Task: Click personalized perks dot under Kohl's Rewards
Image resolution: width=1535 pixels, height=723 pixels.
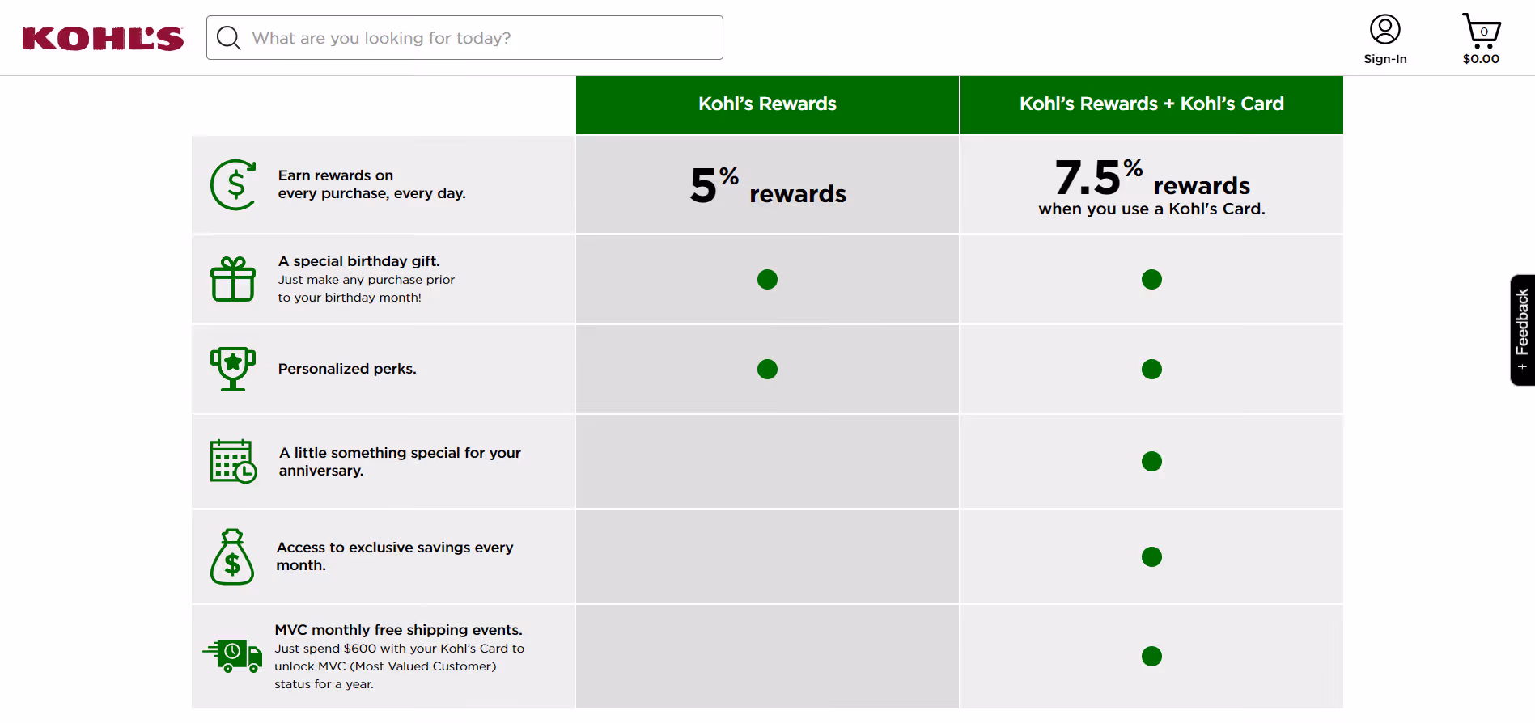Action: [x=767, y=370]
